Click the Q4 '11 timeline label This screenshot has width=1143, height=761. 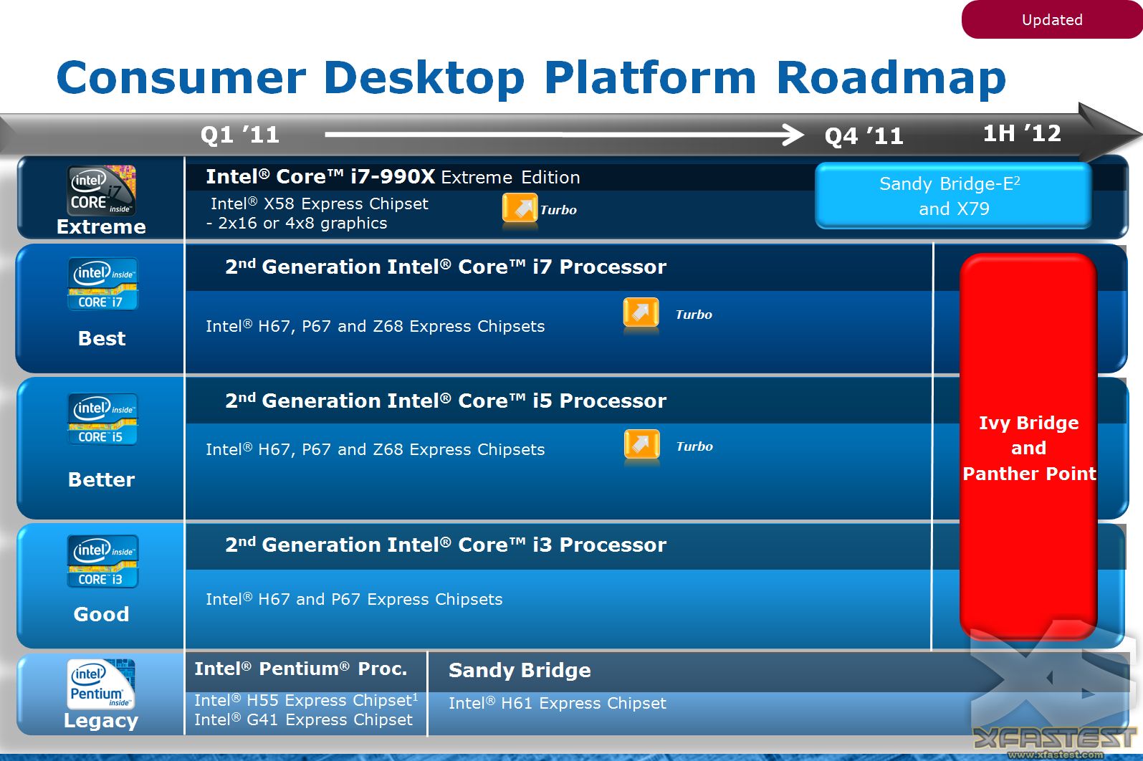coord(864,136)
